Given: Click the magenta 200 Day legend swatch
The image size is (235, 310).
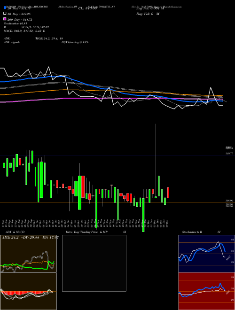Looking at the screenshot, I should [x=5, y=19].
